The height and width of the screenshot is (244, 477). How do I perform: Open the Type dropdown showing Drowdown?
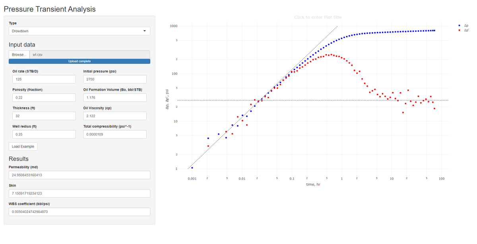click(x=79, y=31)
